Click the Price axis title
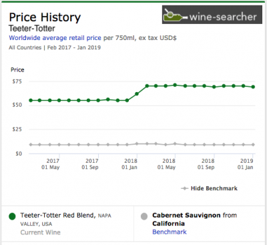Screen dimensions: 267x245 coord(17,69)
